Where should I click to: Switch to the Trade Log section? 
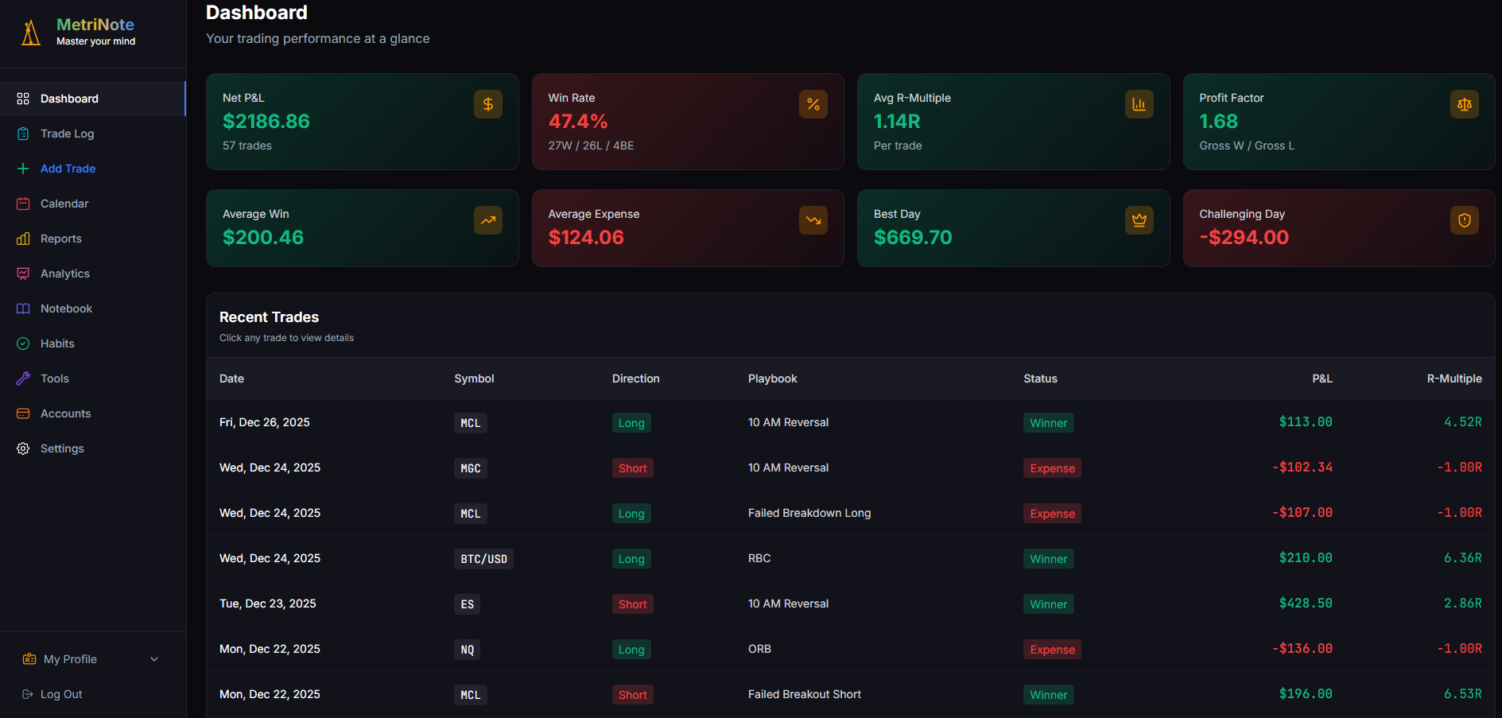[67, 134]
